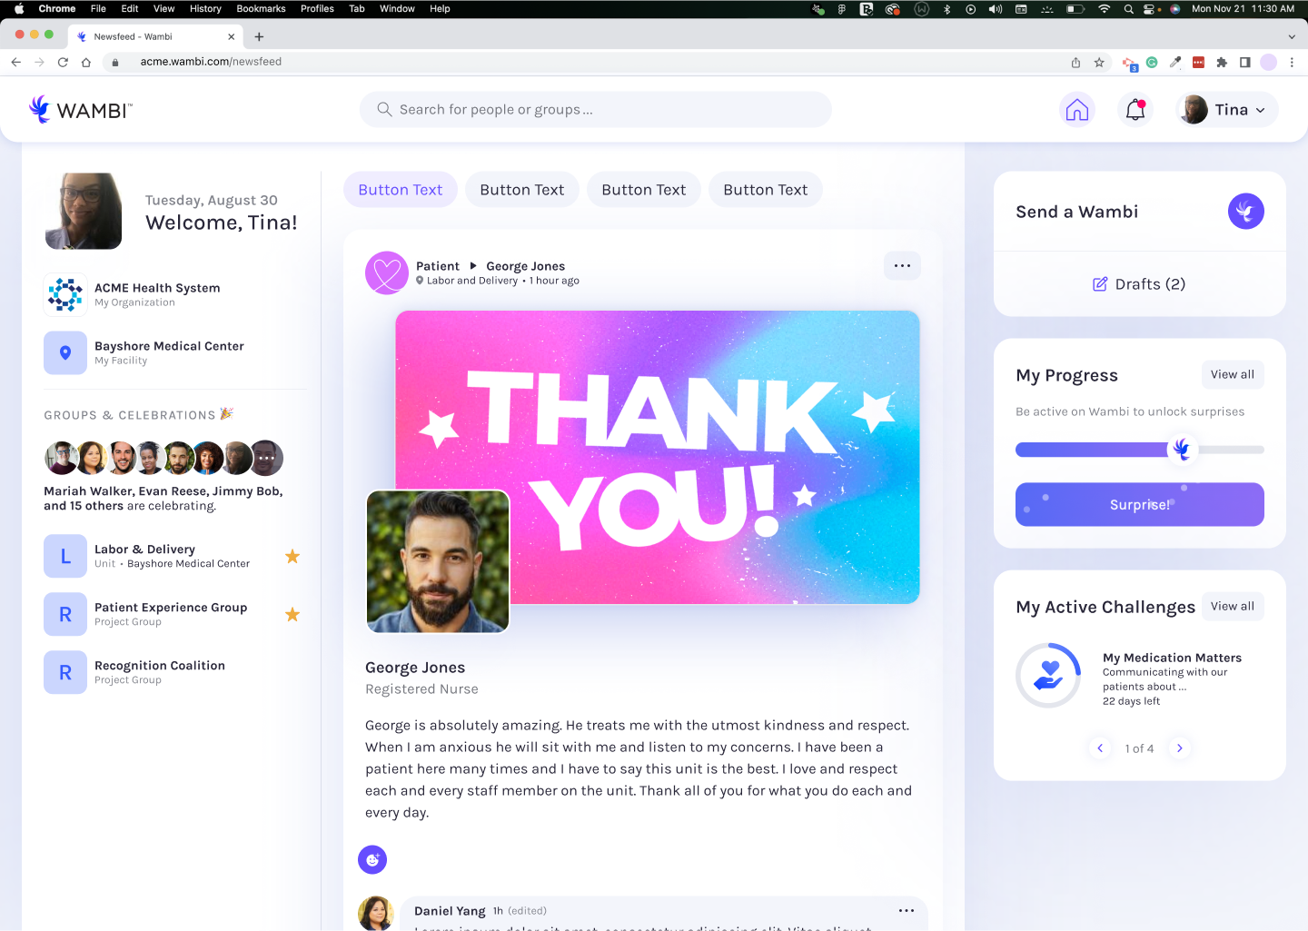
Task: Go to previous active challenge
Action: tap(1100, 748)
